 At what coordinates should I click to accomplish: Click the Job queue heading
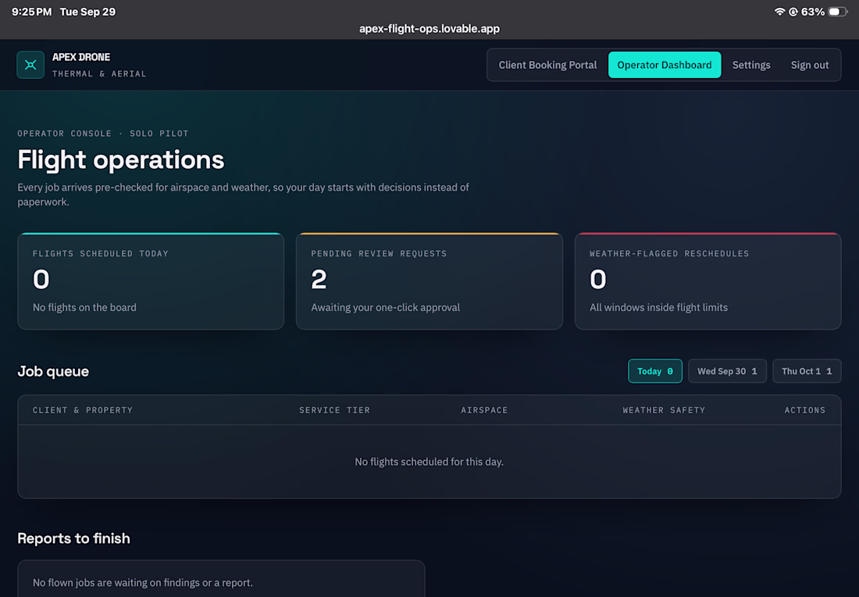(x=53, y=371)
